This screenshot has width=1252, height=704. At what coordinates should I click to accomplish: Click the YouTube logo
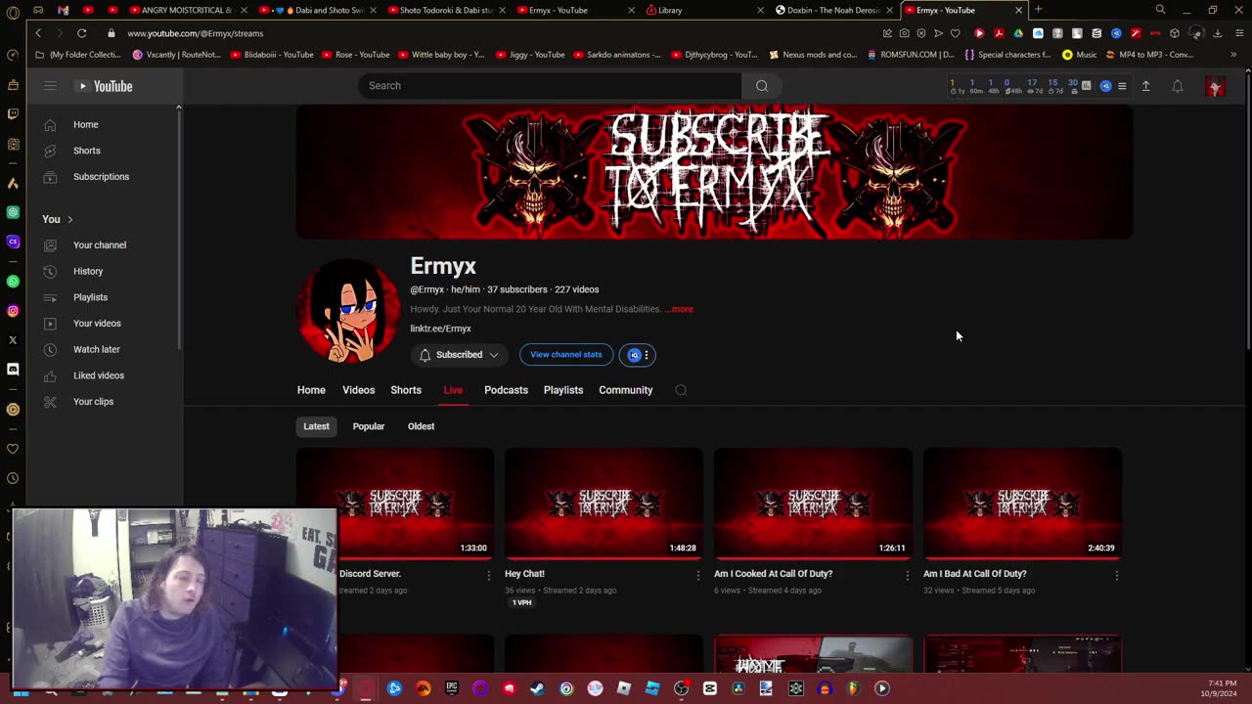point(105,86)
